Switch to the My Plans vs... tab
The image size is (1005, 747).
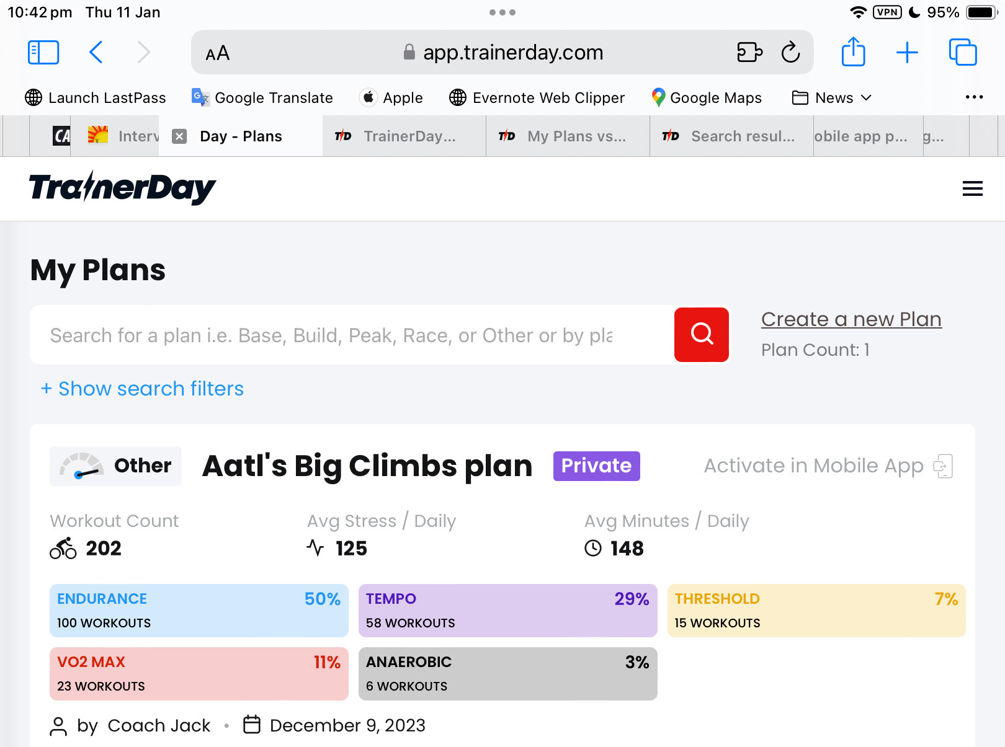[568, 136]
